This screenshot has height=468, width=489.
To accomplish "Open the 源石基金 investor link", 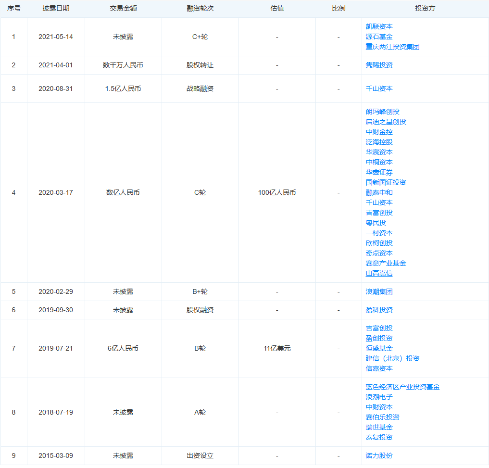I will (379, 37).
